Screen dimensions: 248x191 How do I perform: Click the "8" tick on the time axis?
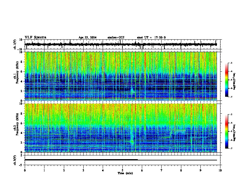pyautogui.click(x=181, y=170)
